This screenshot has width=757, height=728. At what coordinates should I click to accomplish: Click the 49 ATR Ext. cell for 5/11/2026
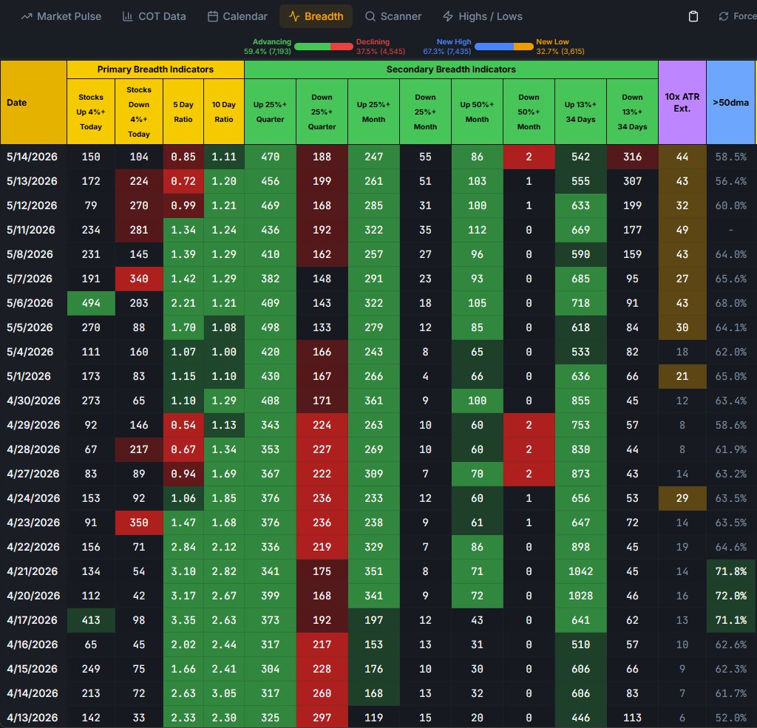tap(682, 230)
